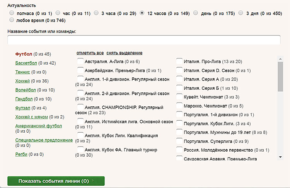Click 'отметить все' link
The width and height of the screenshot is (290, 188).
click(90, 53)
